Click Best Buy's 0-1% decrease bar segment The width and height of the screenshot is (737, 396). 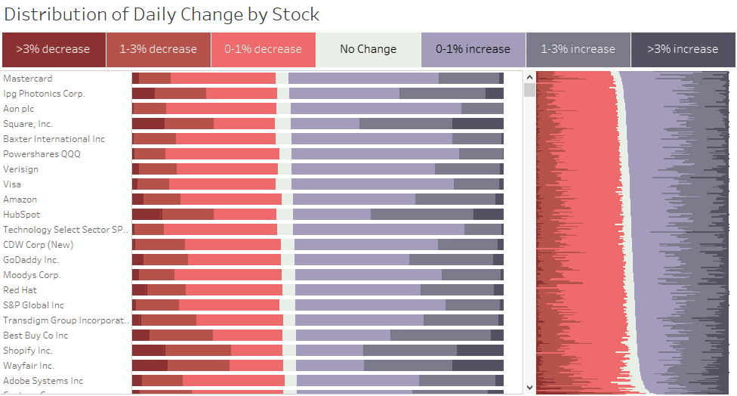click(x=247, y=336)
